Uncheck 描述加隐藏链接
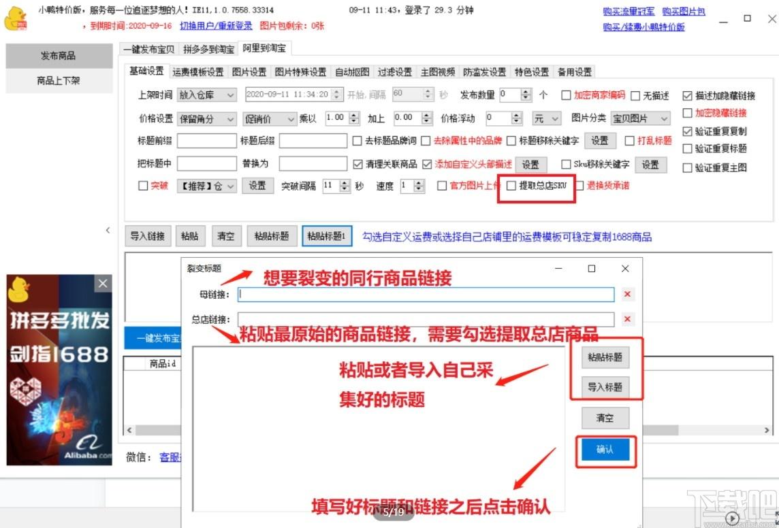Screen dimensions: 779x528 pos(688,96)
